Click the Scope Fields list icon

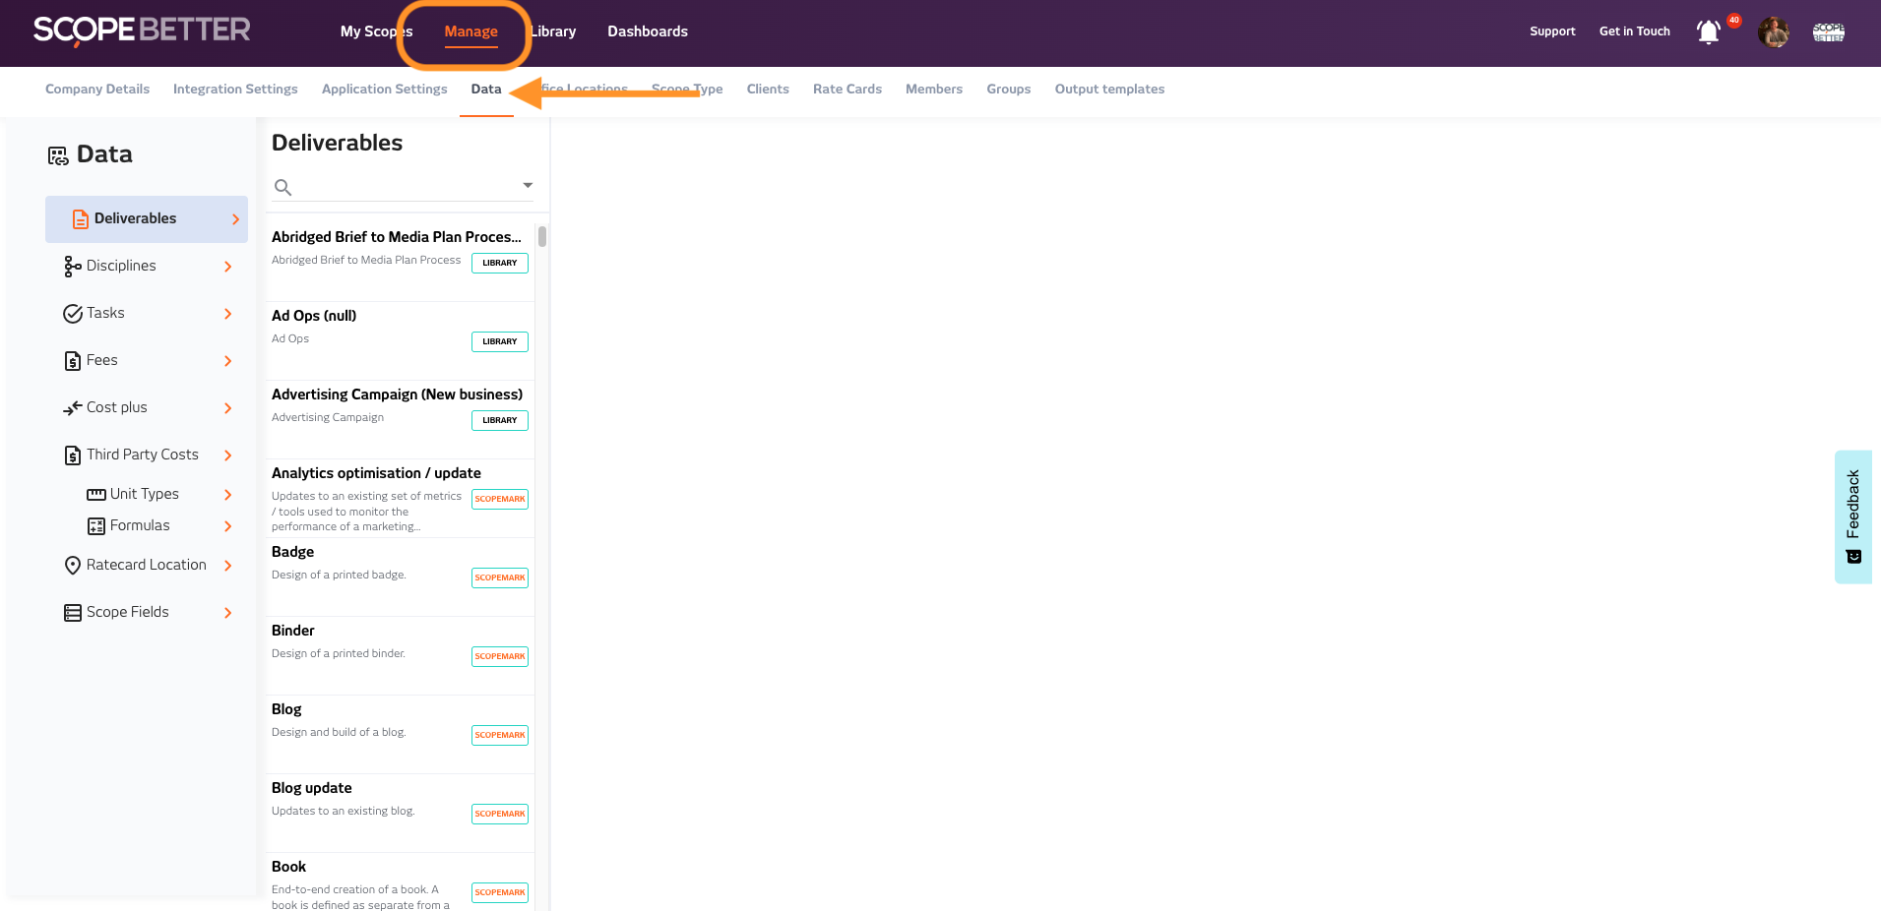(72, 613)
